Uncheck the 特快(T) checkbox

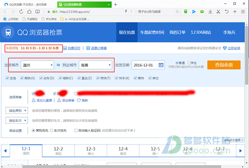(98, 78)
